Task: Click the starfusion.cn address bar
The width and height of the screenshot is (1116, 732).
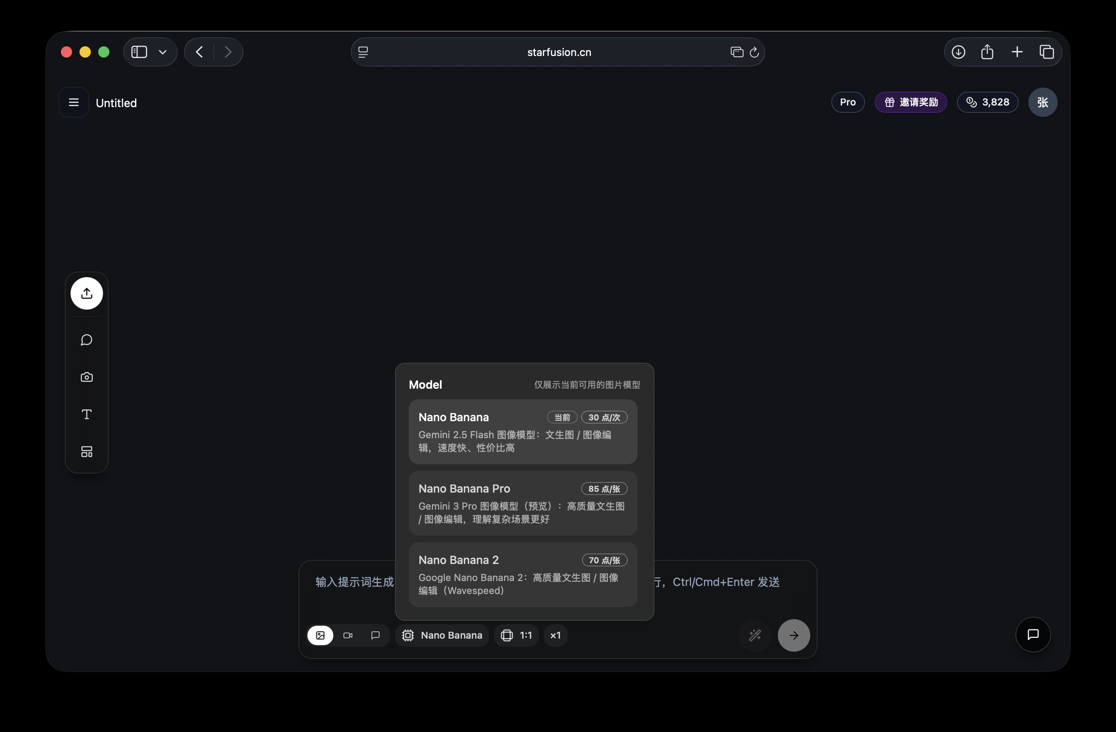Action: click(x=558, y=52)
